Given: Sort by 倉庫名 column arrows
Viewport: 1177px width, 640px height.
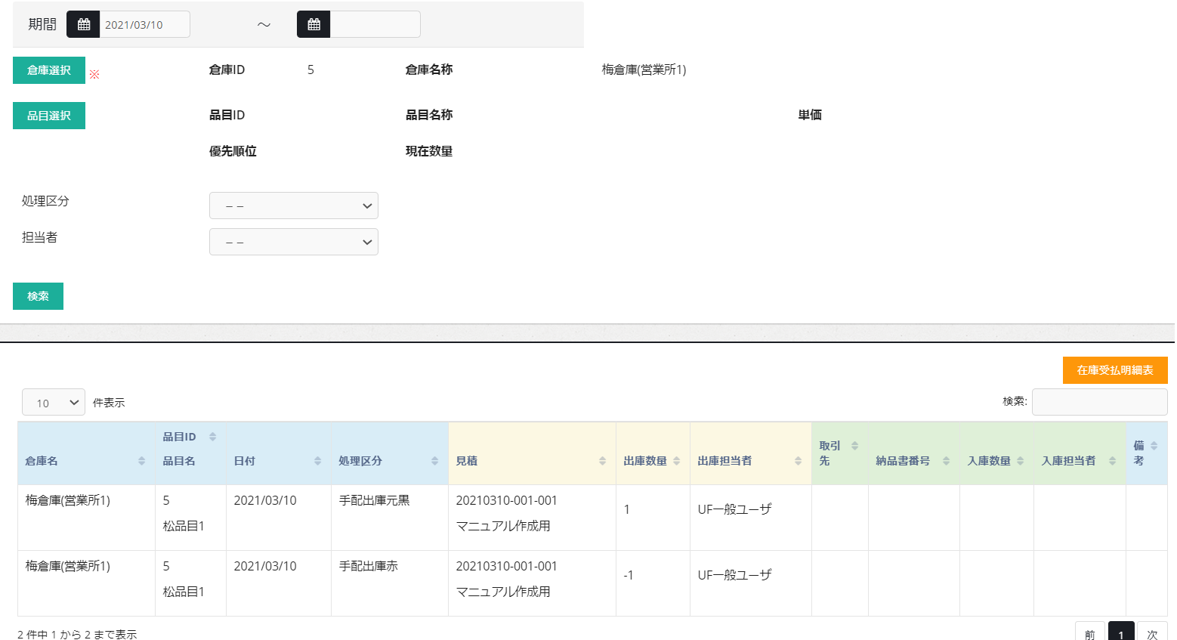Looking at the screenshot, I should [141, 461].
